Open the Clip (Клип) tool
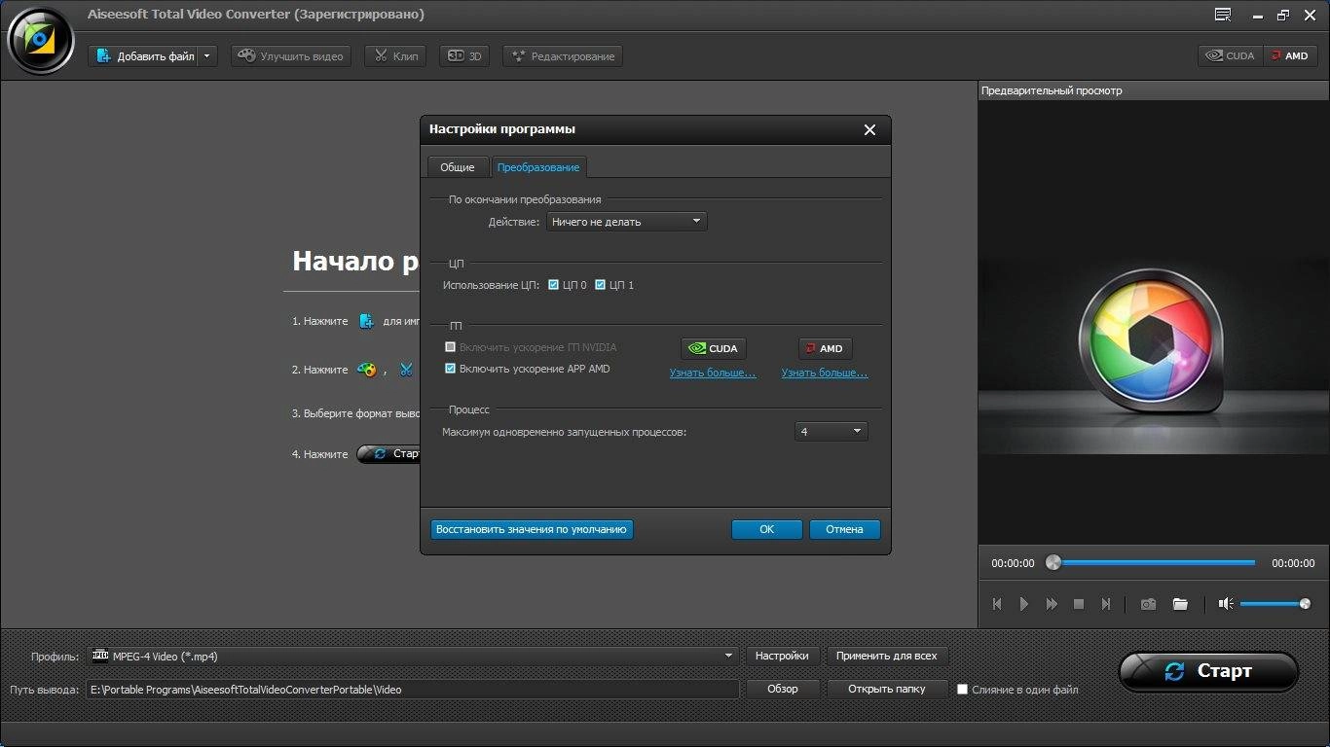This screenshot has height=747, width=1330. (396, 56)
